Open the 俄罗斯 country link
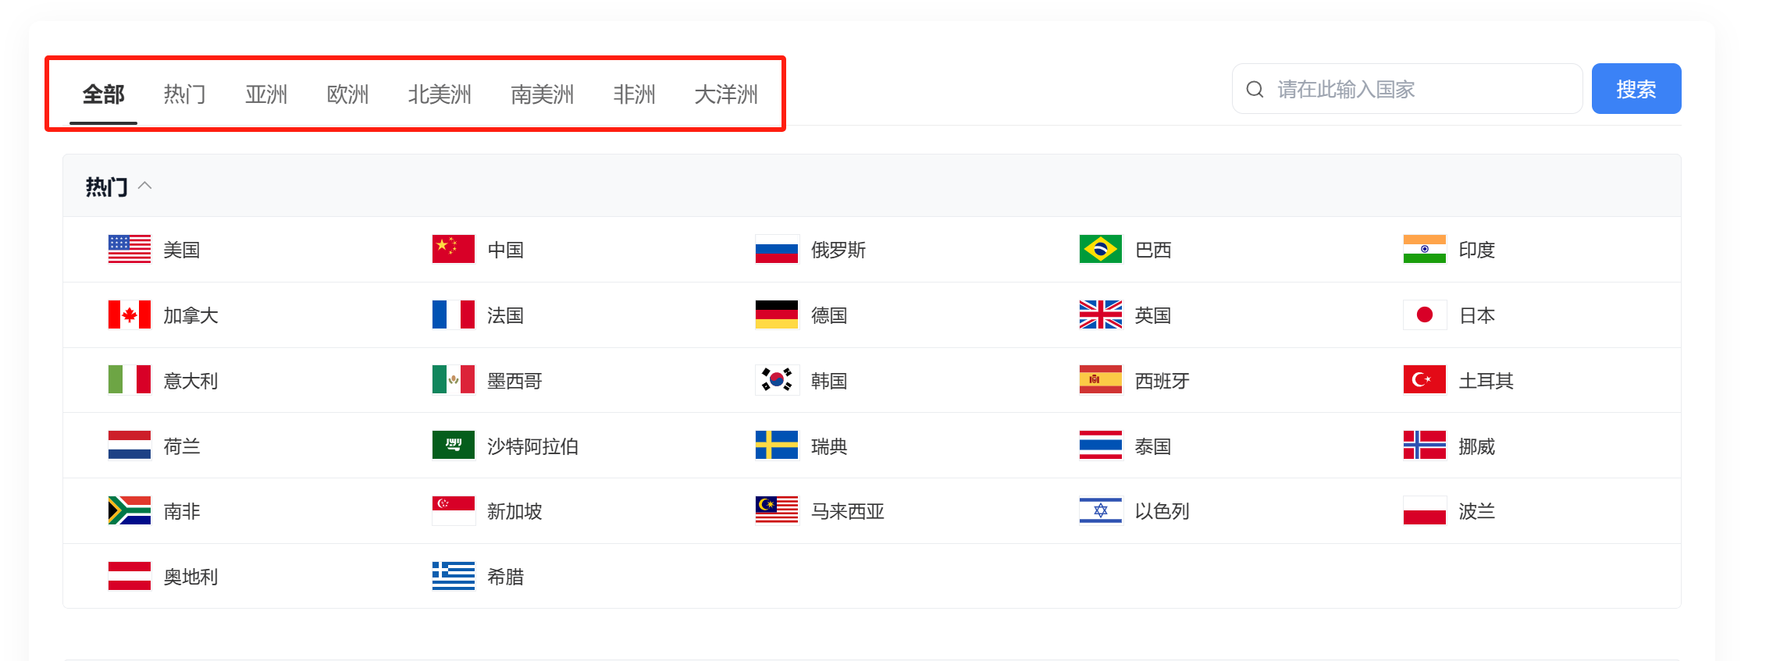Viewport: 1773px width, 661px height. 838,250
